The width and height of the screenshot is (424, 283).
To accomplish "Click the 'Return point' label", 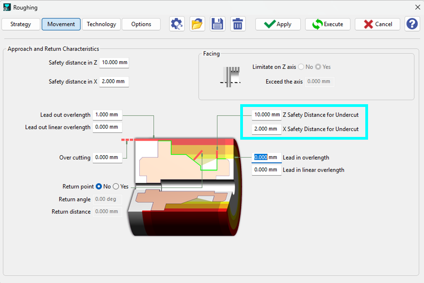I will tap(78, 187).
